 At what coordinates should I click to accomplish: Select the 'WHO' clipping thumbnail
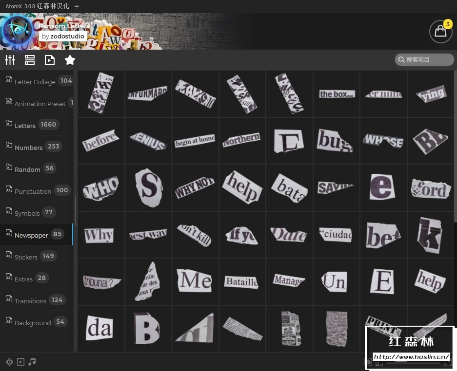click(101, 187)
